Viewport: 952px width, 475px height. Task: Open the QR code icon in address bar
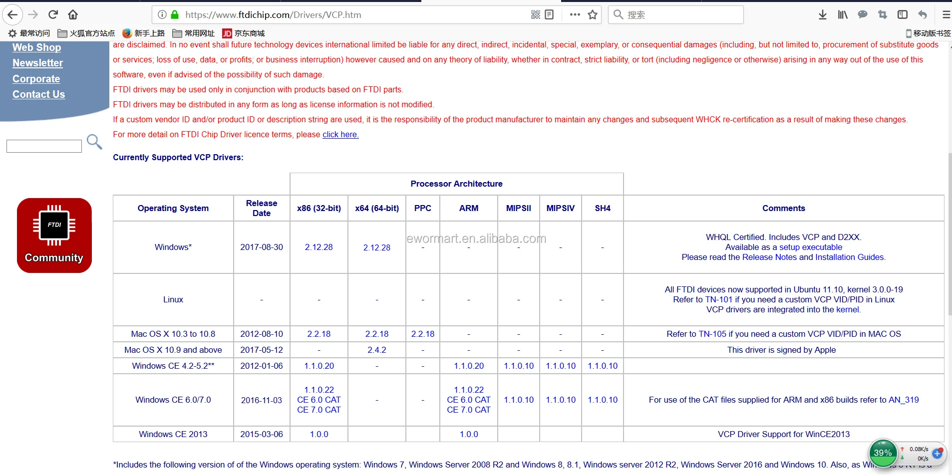pos(536,14)
